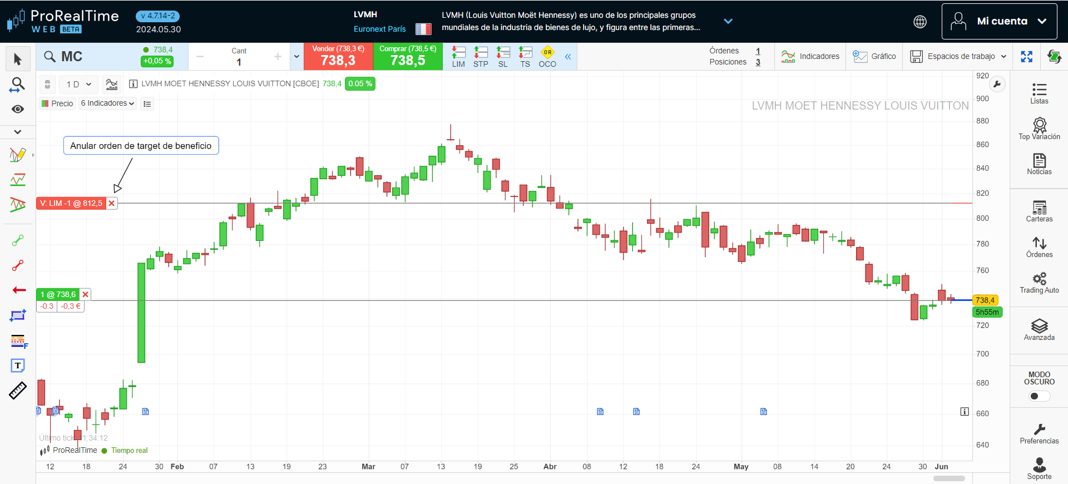This screenshot has width=1068, height=484.
Task: Click the horizontal chart scrollbar
Action: tap(949, 478)
